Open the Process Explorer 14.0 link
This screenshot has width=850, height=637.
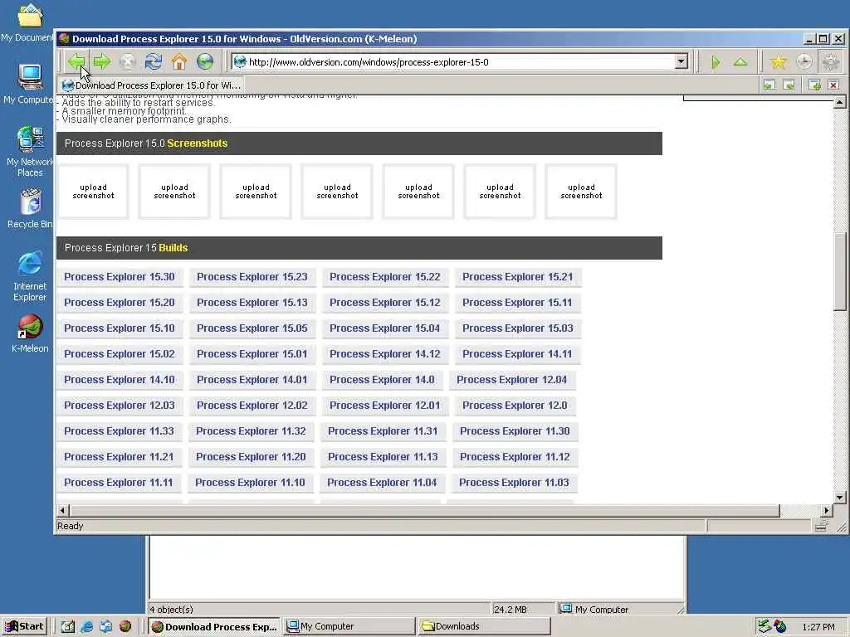tap(382, 380)
